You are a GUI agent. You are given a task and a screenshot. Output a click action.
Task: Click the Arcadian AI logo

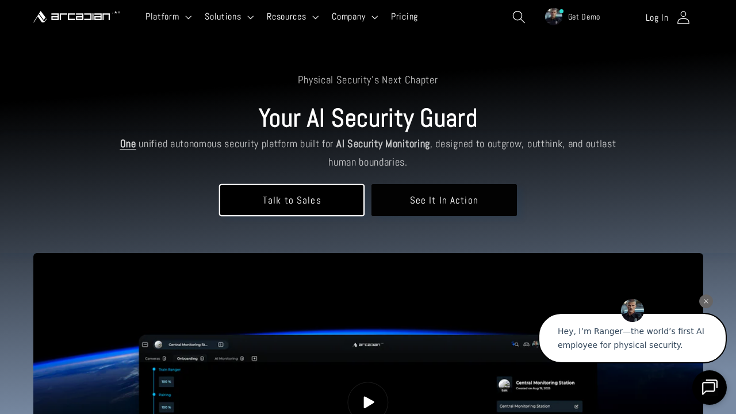pyautogui.click(x=76, y=17)
